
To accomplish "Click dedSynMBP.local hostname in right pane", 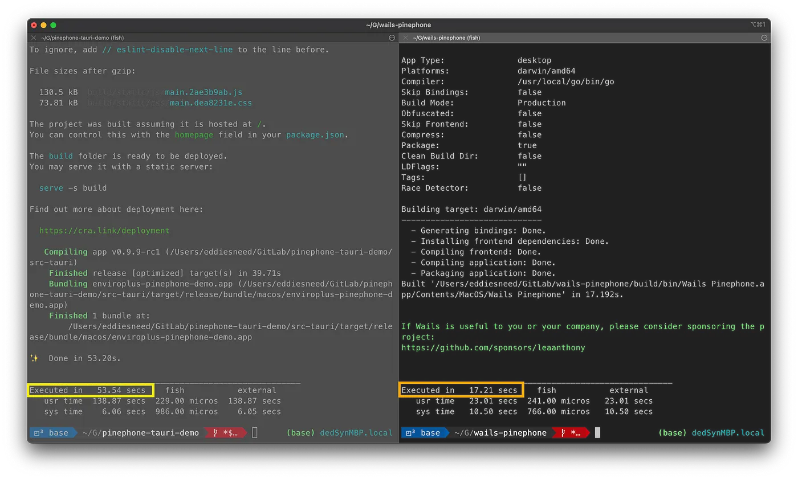I will [728, 433].
